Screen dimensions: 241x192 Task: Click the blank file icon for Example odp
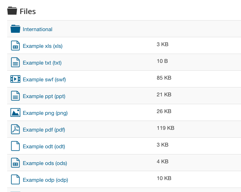[x=15, y=179]
